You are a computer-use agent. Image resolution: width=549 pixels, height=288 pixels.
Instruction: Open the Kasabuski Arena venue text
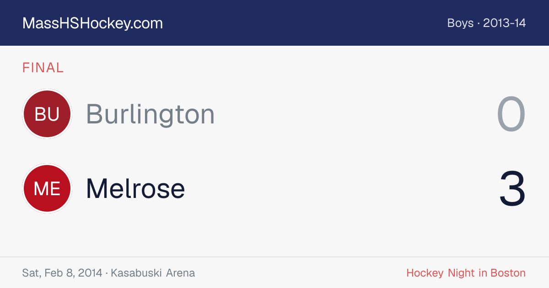[x=153, y=273]
